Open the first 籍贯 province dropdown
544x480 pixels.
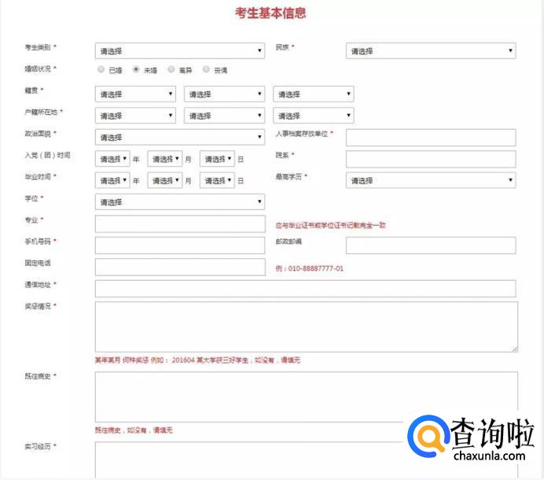pyautogui.click(x=135, y=94)
